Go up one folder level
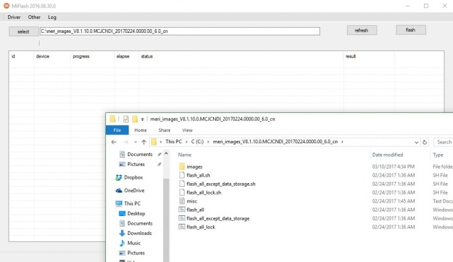 coord(144,142)
